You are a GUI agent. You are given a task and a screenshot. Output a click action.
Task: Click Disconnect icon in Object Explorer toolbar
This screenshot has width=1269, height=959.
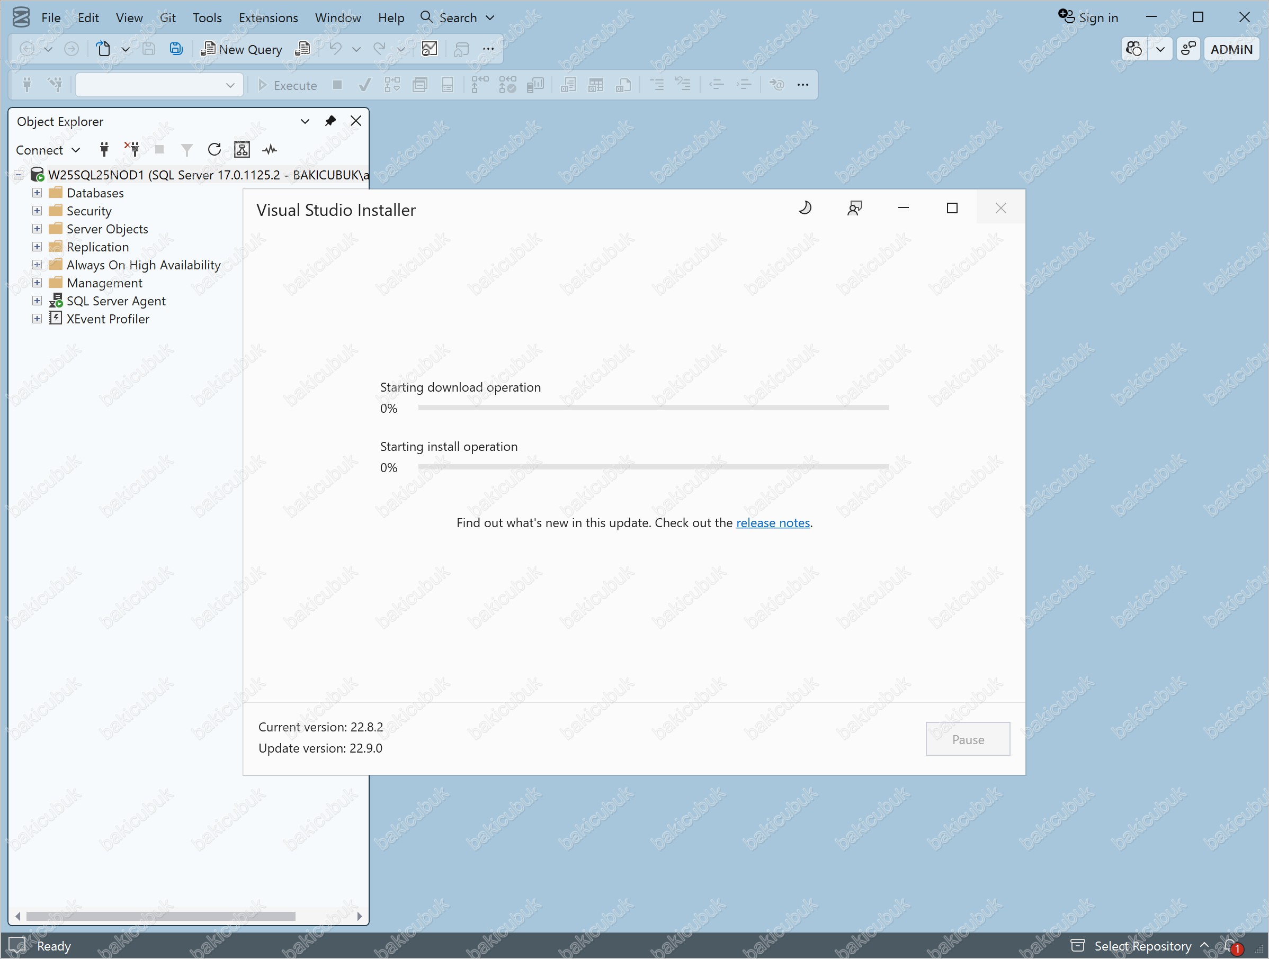pos(132,150)
